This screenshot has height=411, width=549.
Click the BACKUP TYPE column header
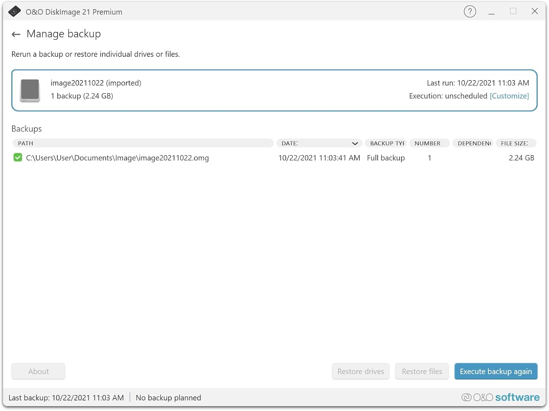point(386,143)
